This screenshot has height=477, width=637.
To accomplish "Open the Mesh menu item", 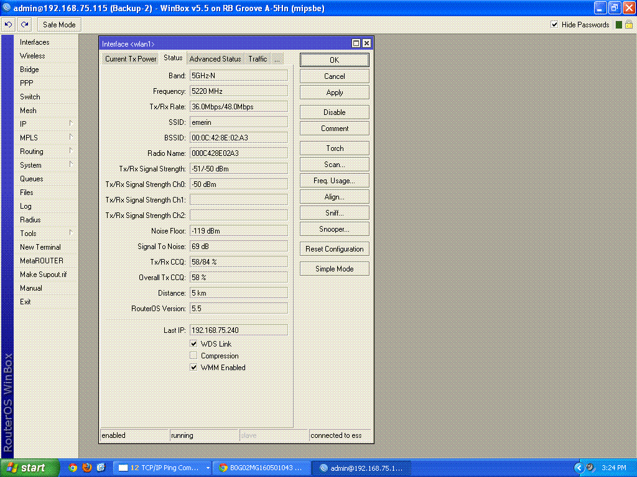I will coord(28,111).
